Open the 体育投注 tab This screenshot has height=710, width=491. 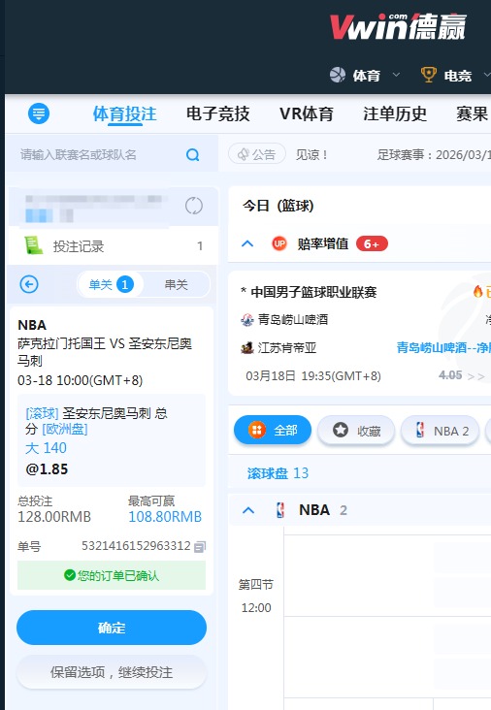coord(124,113)
